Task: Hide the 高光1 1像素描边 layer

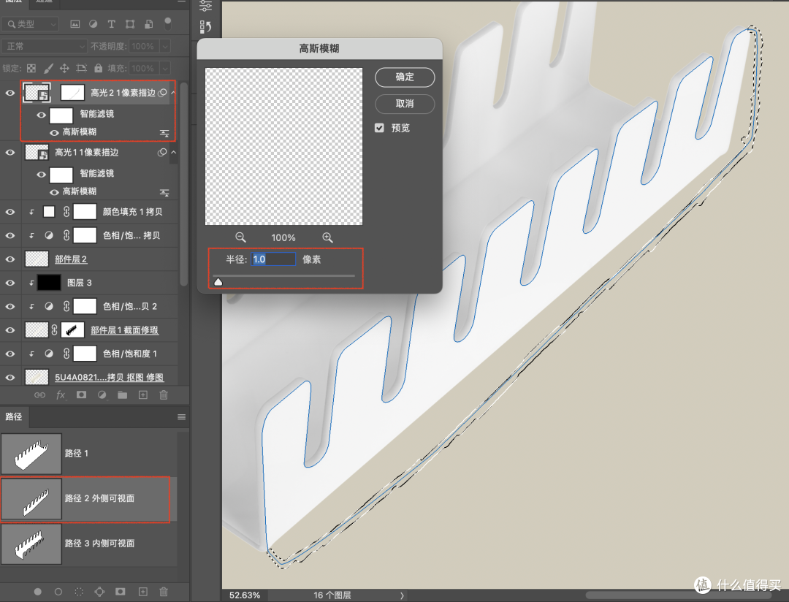Action: pyautogui.click(x=10, y=152)
